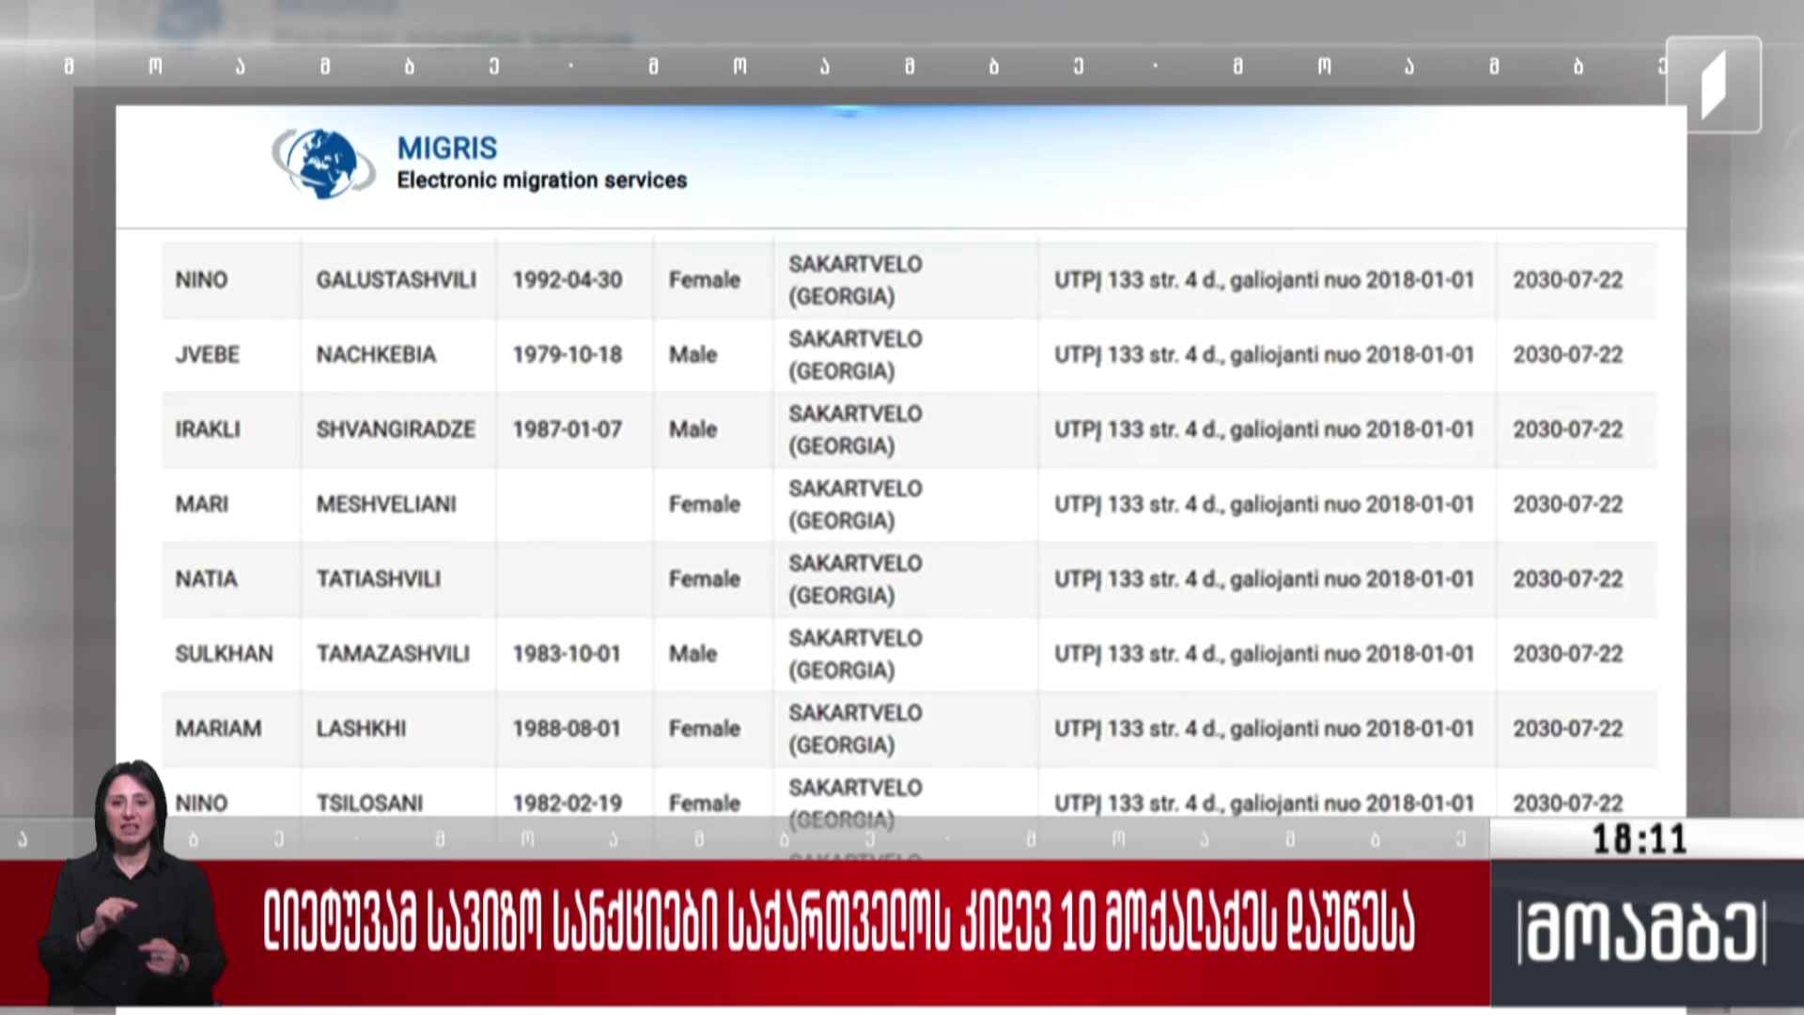Click birth date 1983-10-01

tap(567, 653)
